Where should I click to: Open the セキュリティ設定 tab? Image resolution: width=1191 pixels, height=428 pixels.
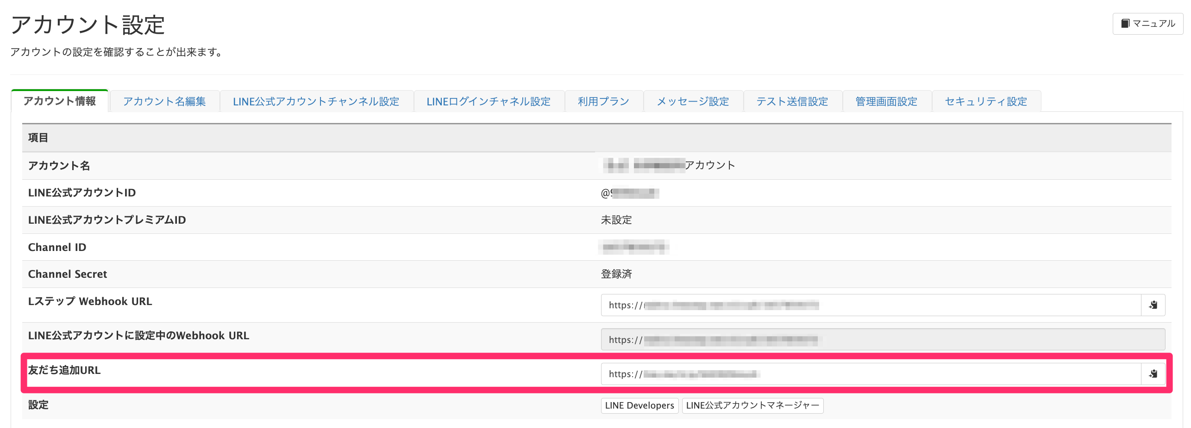click(x=986, y=102)
